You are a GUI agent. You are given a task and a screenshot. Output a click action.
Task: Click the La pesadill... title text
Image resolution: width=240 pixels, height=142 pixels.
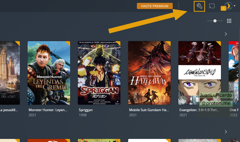9,110
